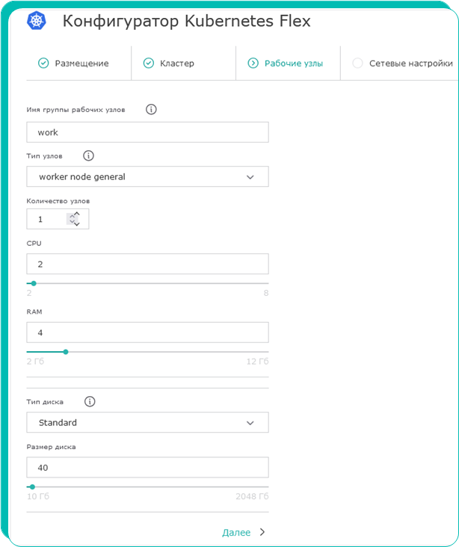Click the Kubernetes logo icon

(36, 22)
